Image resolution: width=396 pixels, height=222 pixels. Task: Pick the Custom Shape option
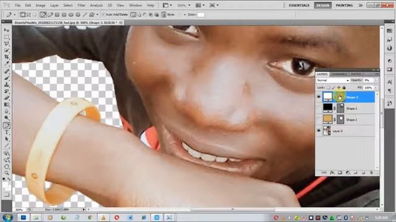pos(92,15)
